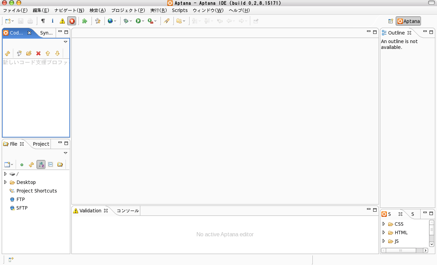The image size is (437, 265).
Task: Click the External Tools run icon with red toolbox
Action: coord(150,21)
